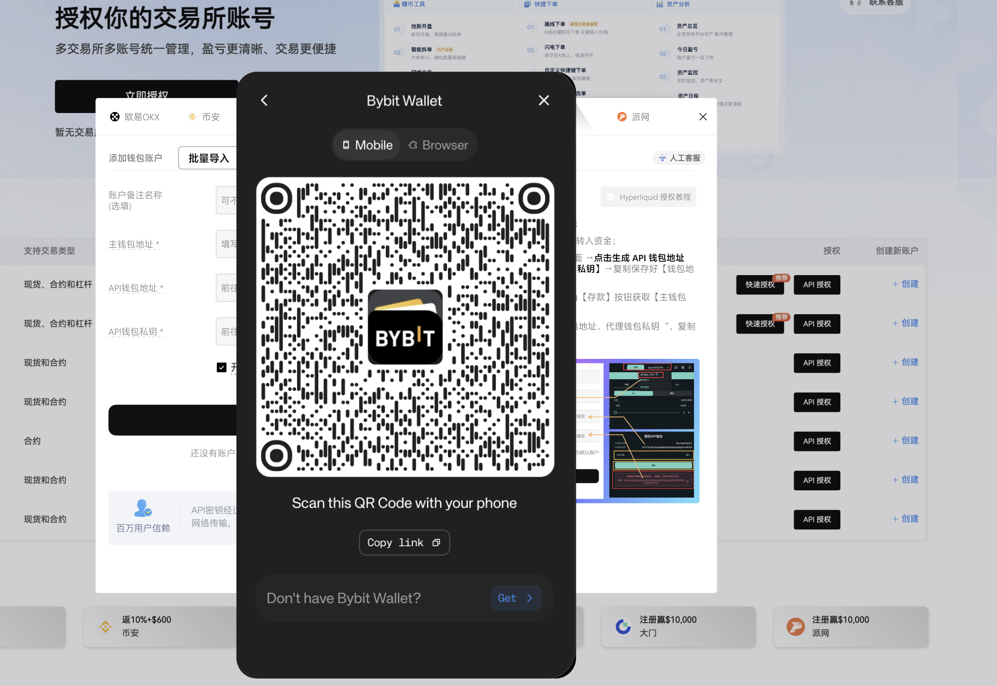The width and height of the screenshot is (997, 686).
Task: Select the 批量导入 tab
Action: (208, 158)
